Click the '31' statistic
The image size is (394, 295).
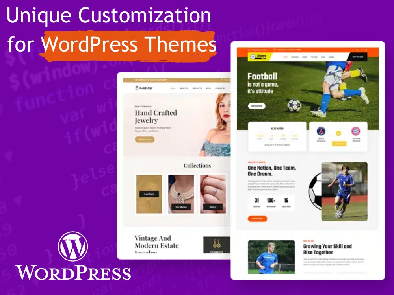tap(256, 201)
